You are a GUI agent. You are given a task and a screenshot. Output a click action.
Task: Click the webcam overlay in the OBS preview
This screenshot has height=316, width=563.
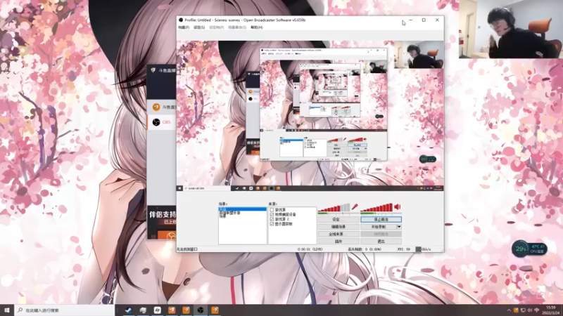click(419, 55)
